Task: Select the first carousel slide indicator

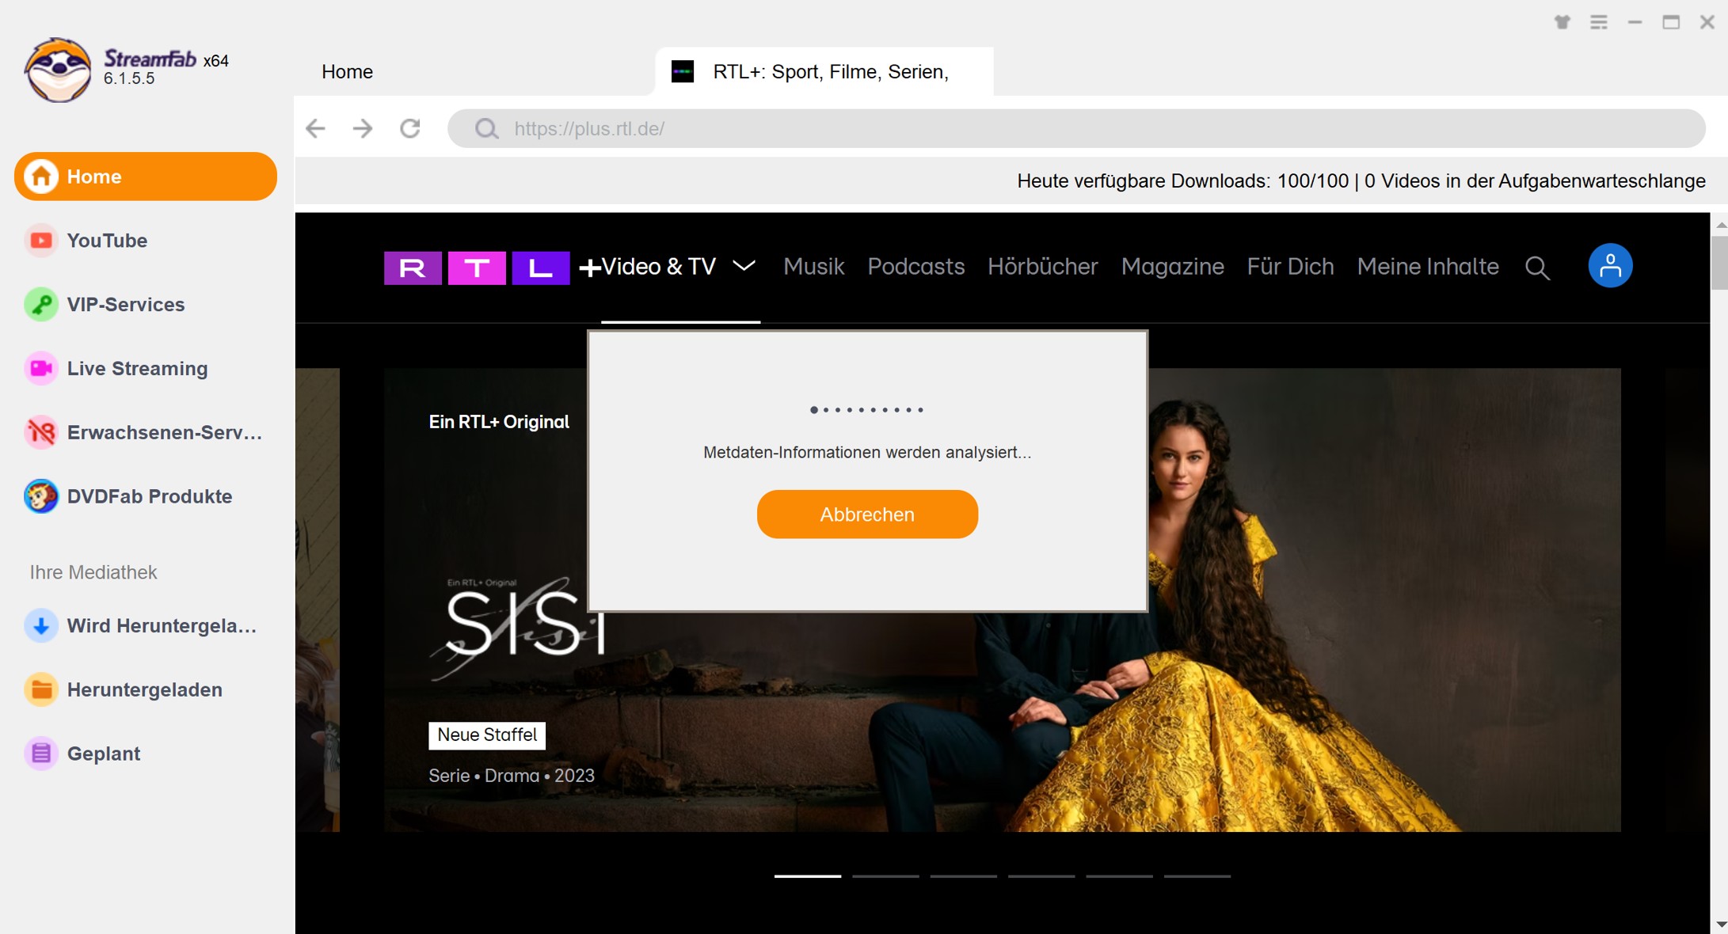Action: tap(808, 876)
